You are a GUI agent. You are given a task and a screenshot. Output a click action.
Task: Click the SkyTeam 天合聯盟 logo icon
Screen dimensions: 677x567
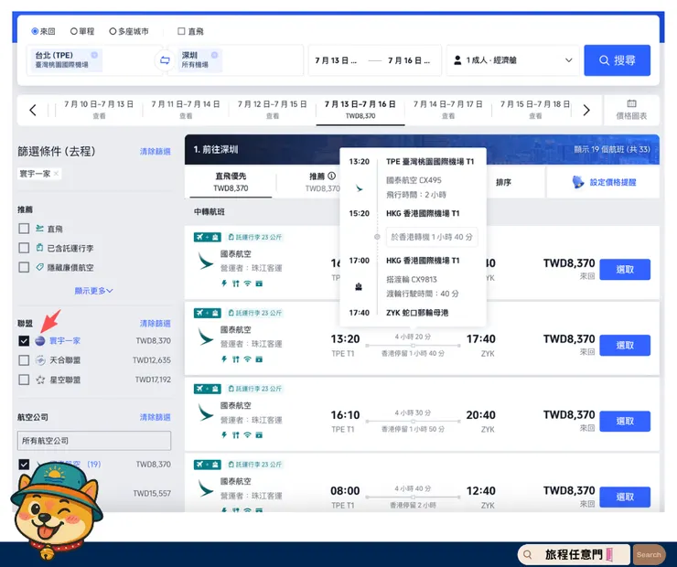[x=40, y=360]
